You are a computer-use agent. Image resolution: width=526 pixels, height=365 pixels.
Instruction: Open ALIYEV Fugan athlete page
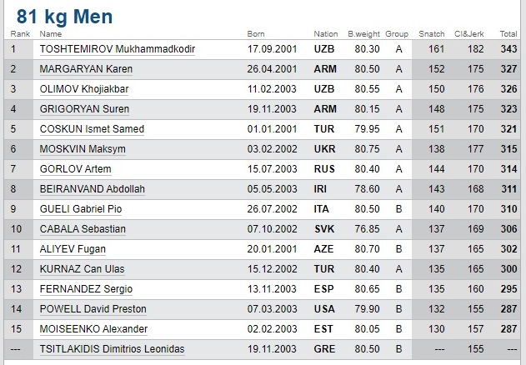73,249
